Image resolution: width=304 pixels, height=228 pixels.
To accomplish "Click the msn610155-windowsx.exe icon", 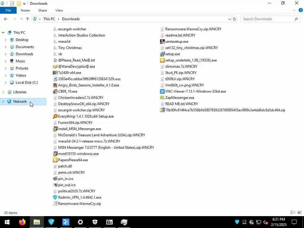I will click(55, 154).
